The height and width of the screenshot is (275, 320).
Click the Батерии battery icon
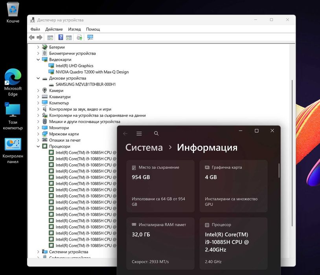coord(45,47)
